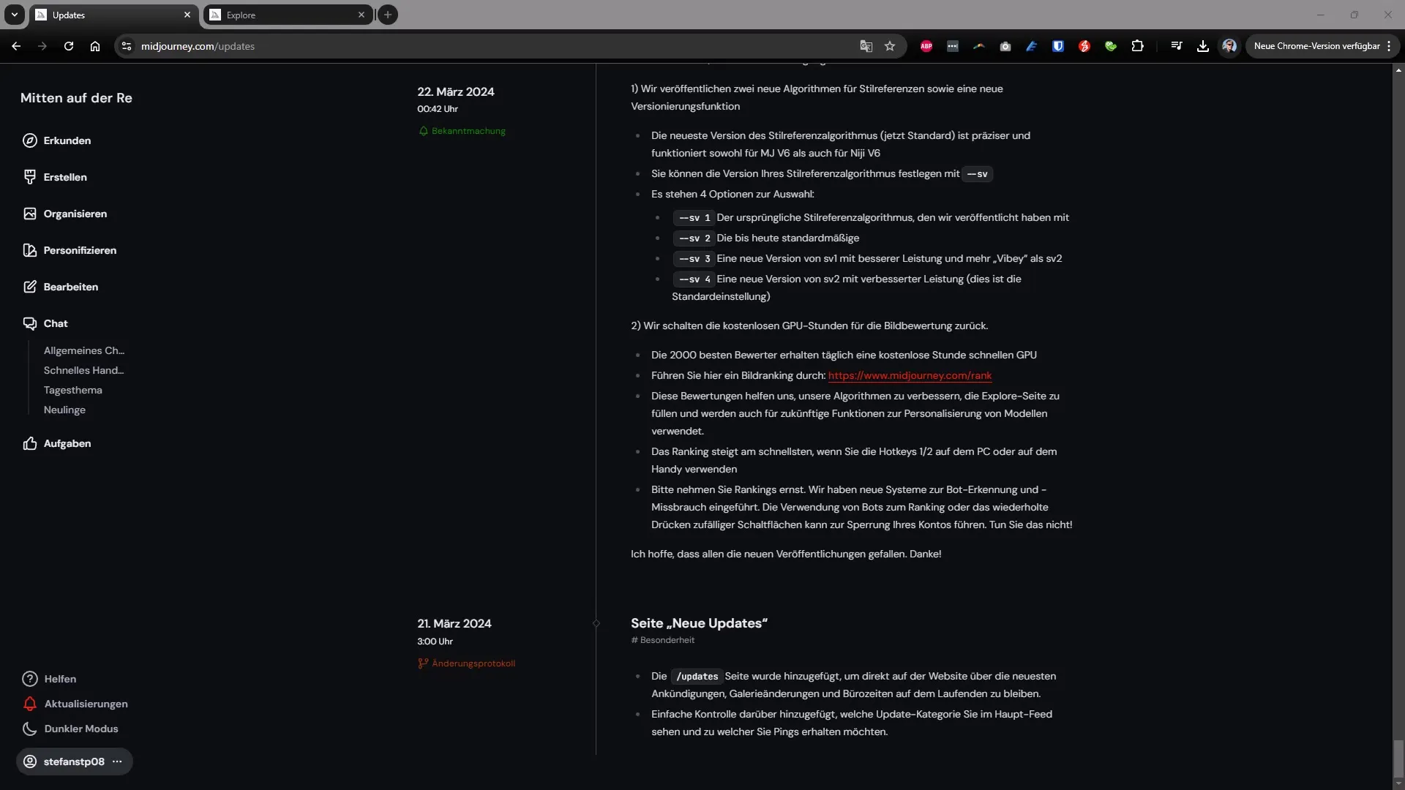Open the Adblock Plus extension
Viewport: 1405px width, 790px height.
point(926,46)
